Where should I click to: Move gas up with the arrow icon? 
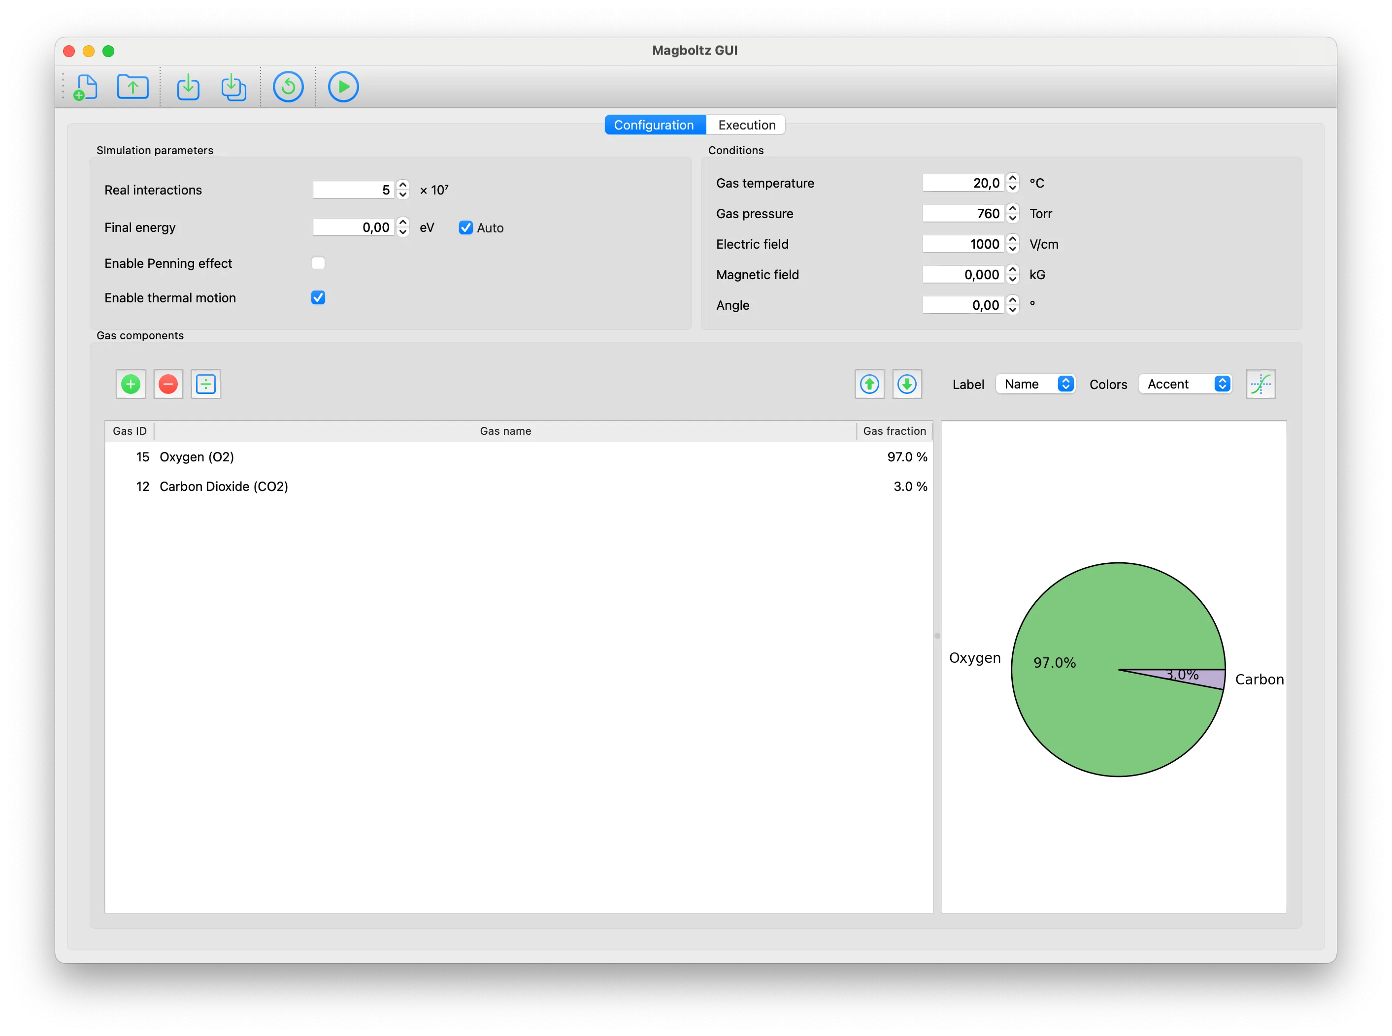[869, 384]
